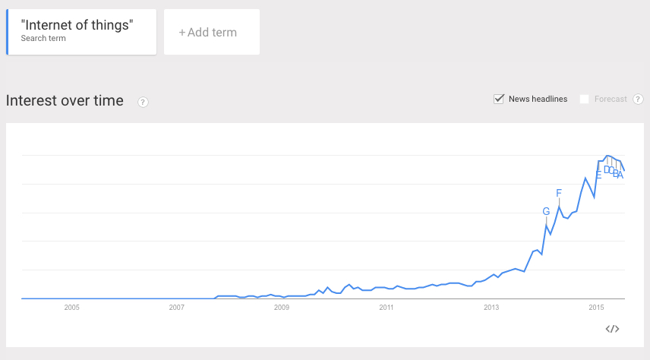The width and height of the screenshot is (650, 360).
Task: Enable the Forecast checkbox
Action: [x=584, y=99]
